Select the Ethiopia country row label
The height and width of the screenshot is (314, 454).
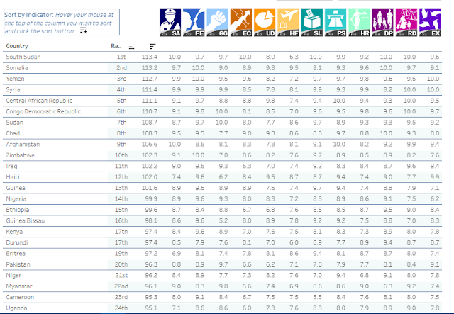click(17, 210)
